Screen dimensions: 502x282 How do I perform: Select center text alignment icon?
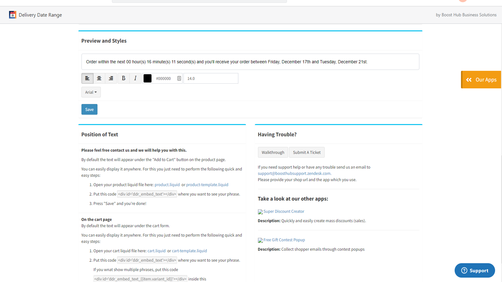tap(99, 78)
